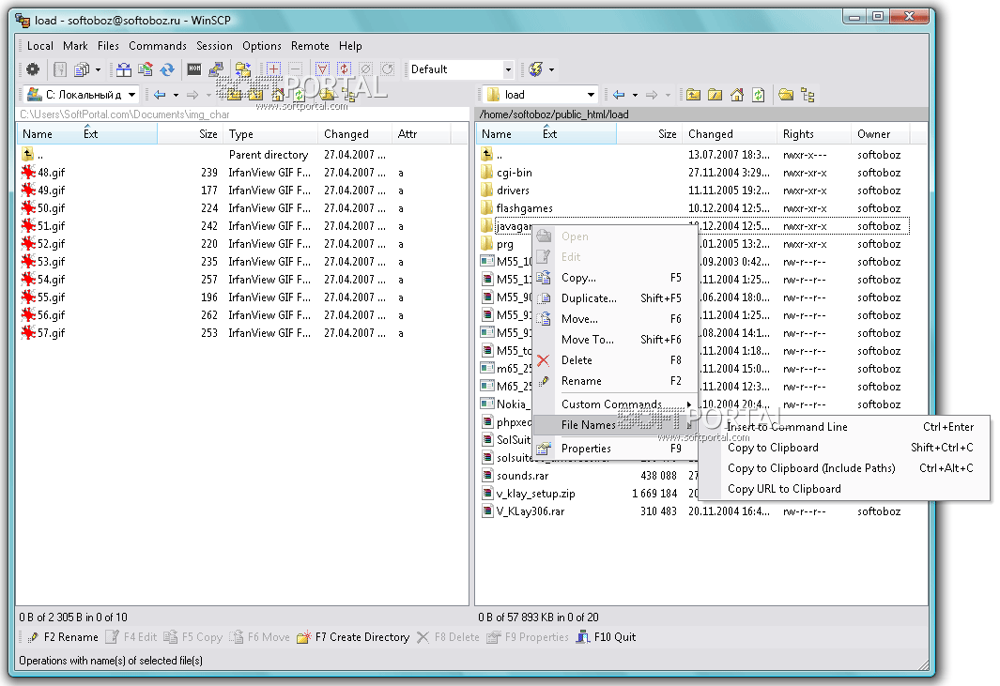Toggle remote directory tree icon
The image size is (1000, 686).
pos(808,95)
